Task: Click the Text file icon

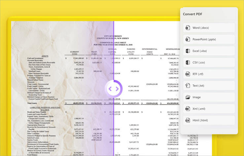Action: (x=188, y=86)
